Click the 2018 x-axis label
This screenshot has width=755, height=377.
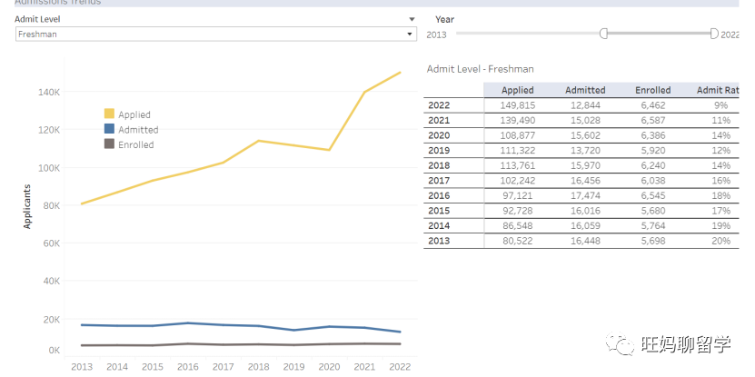259,367
